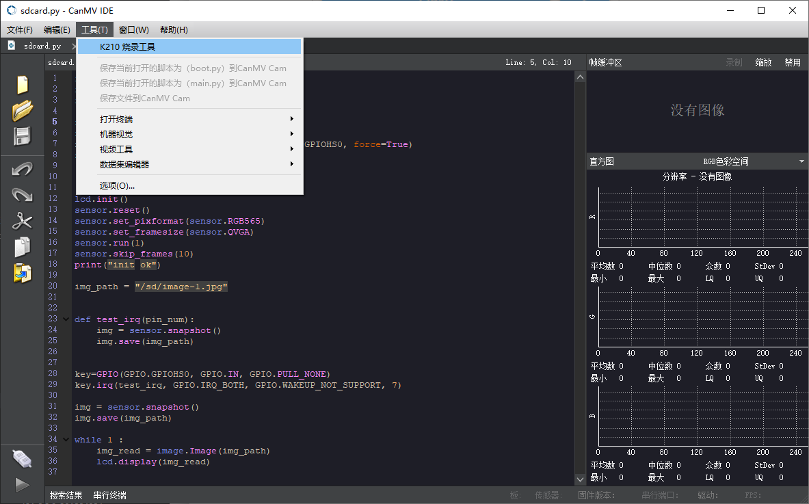Click the Redo arrow icon
This screenshot has width=809, height=504.
pyautogui.click(x=22, y=195)
